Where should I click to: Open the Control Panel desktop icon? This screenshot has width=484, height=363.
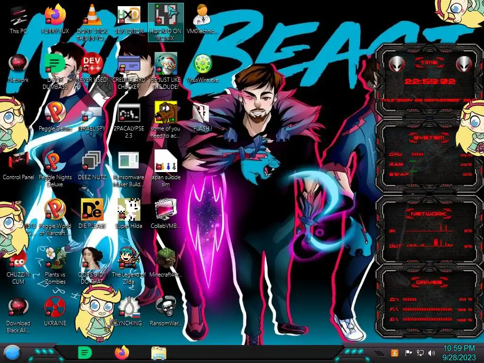tap(18, 166)
